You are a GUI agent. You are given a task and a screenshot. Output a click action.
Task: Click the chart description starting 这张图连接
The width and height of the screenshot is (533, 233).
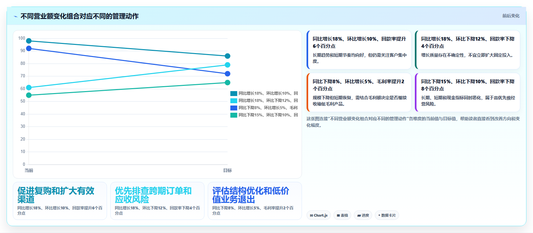click(x=413, y=122)
